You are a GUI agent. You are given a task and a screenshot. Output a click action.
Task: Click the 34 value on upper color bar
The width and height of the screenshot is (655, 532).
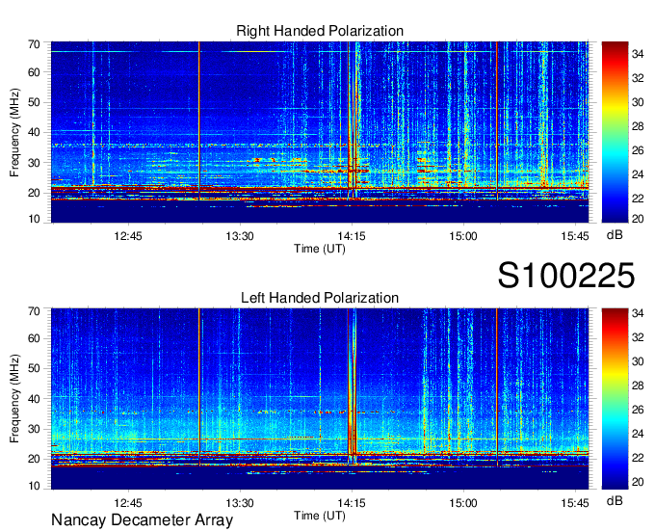[638, 54]
